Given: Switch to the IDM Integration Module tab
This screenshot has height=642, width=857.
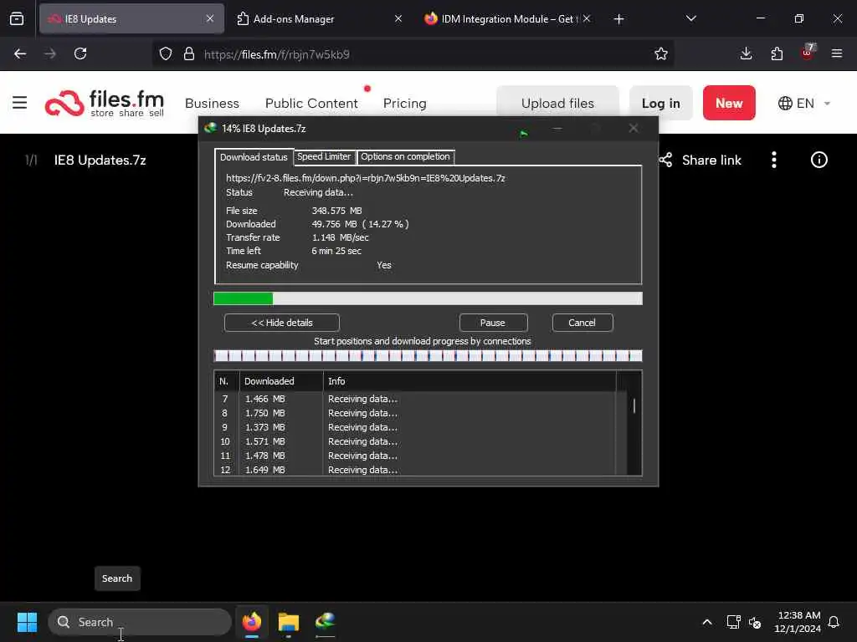Looking at the screenshot, I should click(506, 19).
